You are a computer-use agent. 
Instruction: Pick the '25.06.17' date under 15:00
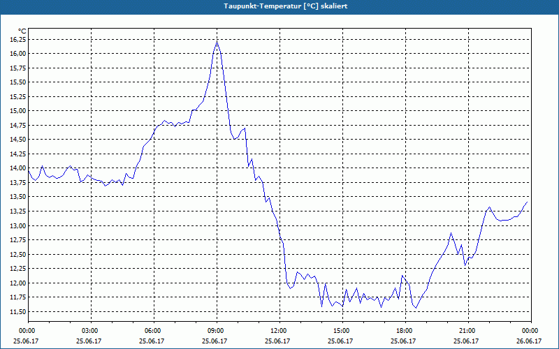pos(340,341)
